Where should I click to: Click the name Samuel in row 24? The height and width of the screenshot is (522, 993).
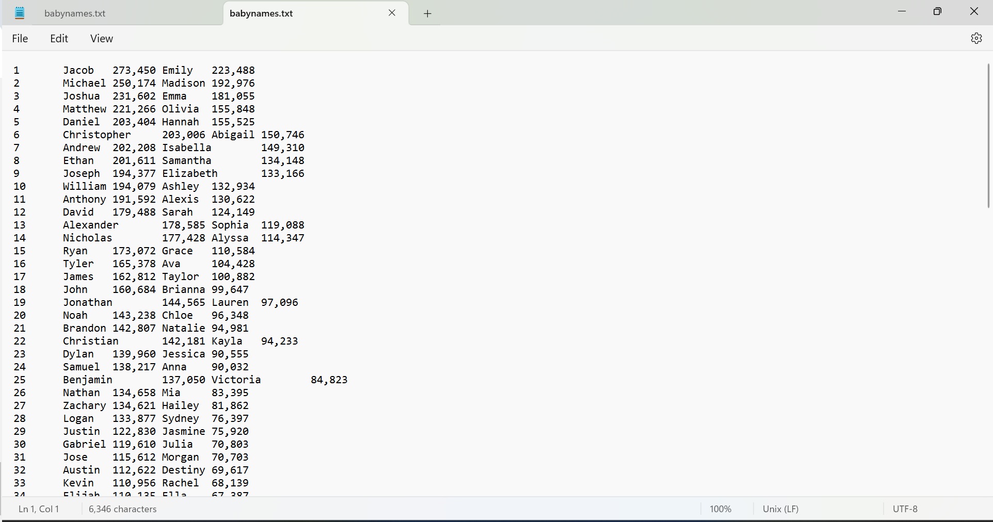[x=82, y=367]
